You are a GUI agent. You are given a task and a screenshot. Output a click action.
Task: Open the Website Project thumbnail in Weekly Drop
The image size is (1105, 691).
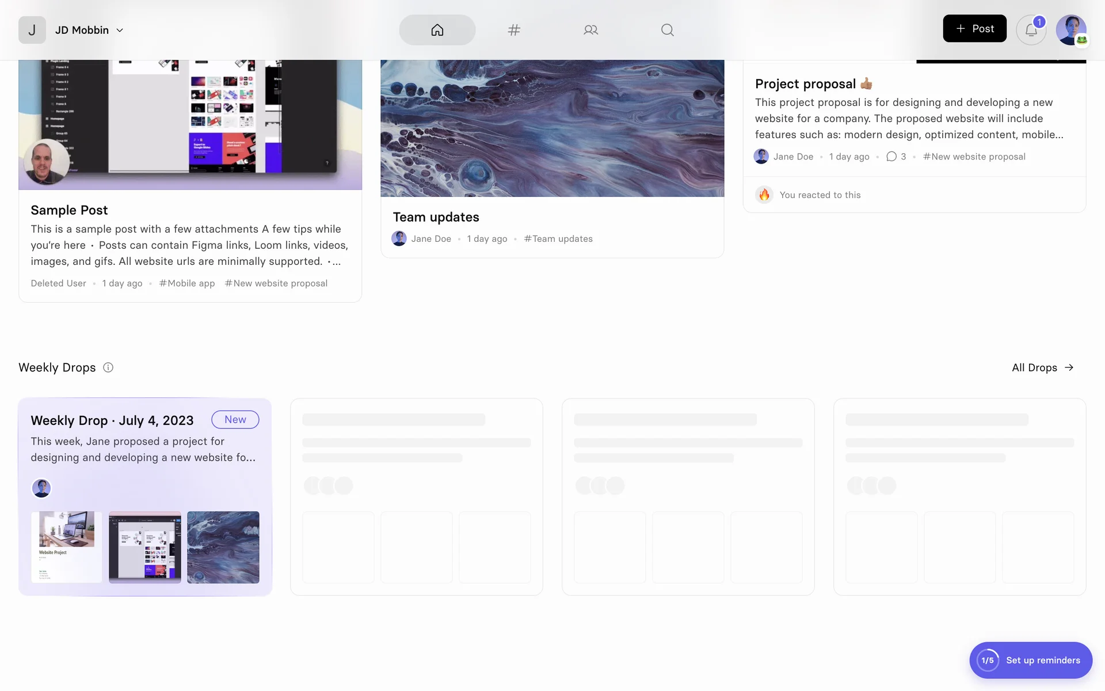tap(66, 547)
